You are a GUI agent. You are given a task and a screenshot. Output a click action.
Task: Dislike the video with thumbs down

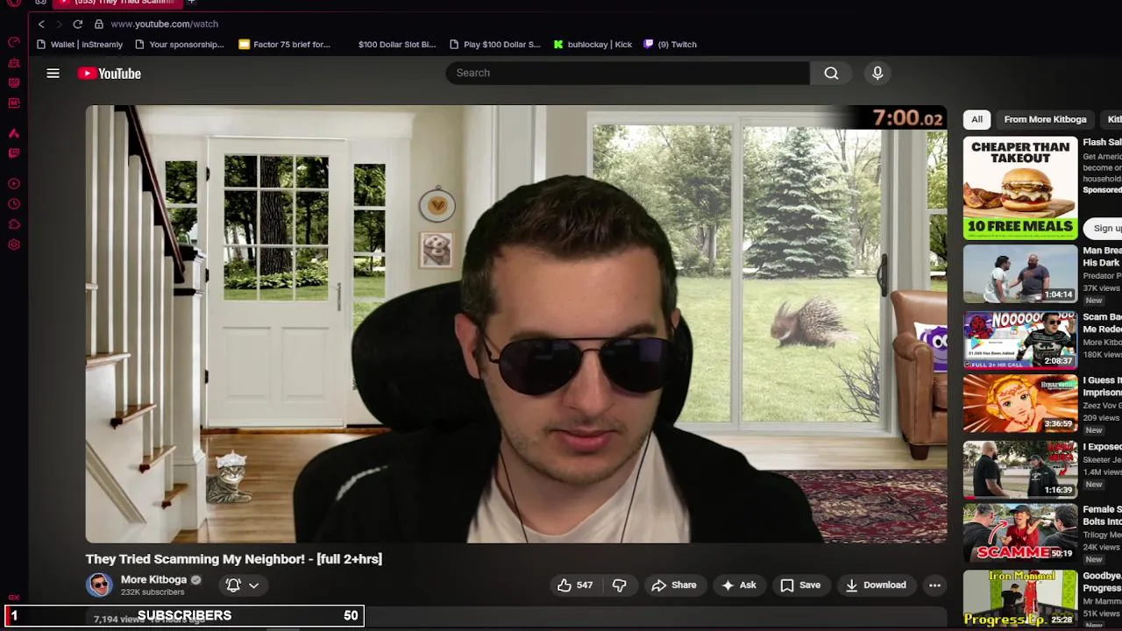619,585
